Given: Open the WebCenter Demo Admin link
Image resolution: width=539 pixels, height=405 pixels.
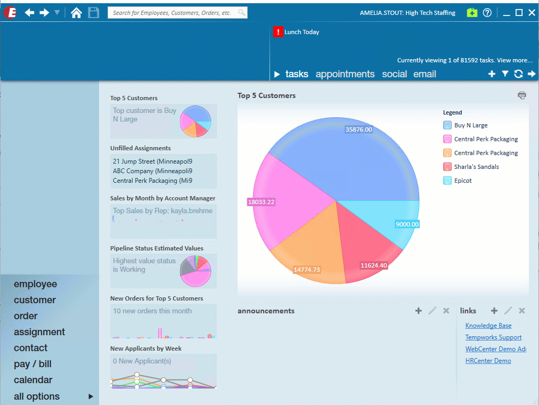Looking at the screenshot, I should tap(496, 349).
